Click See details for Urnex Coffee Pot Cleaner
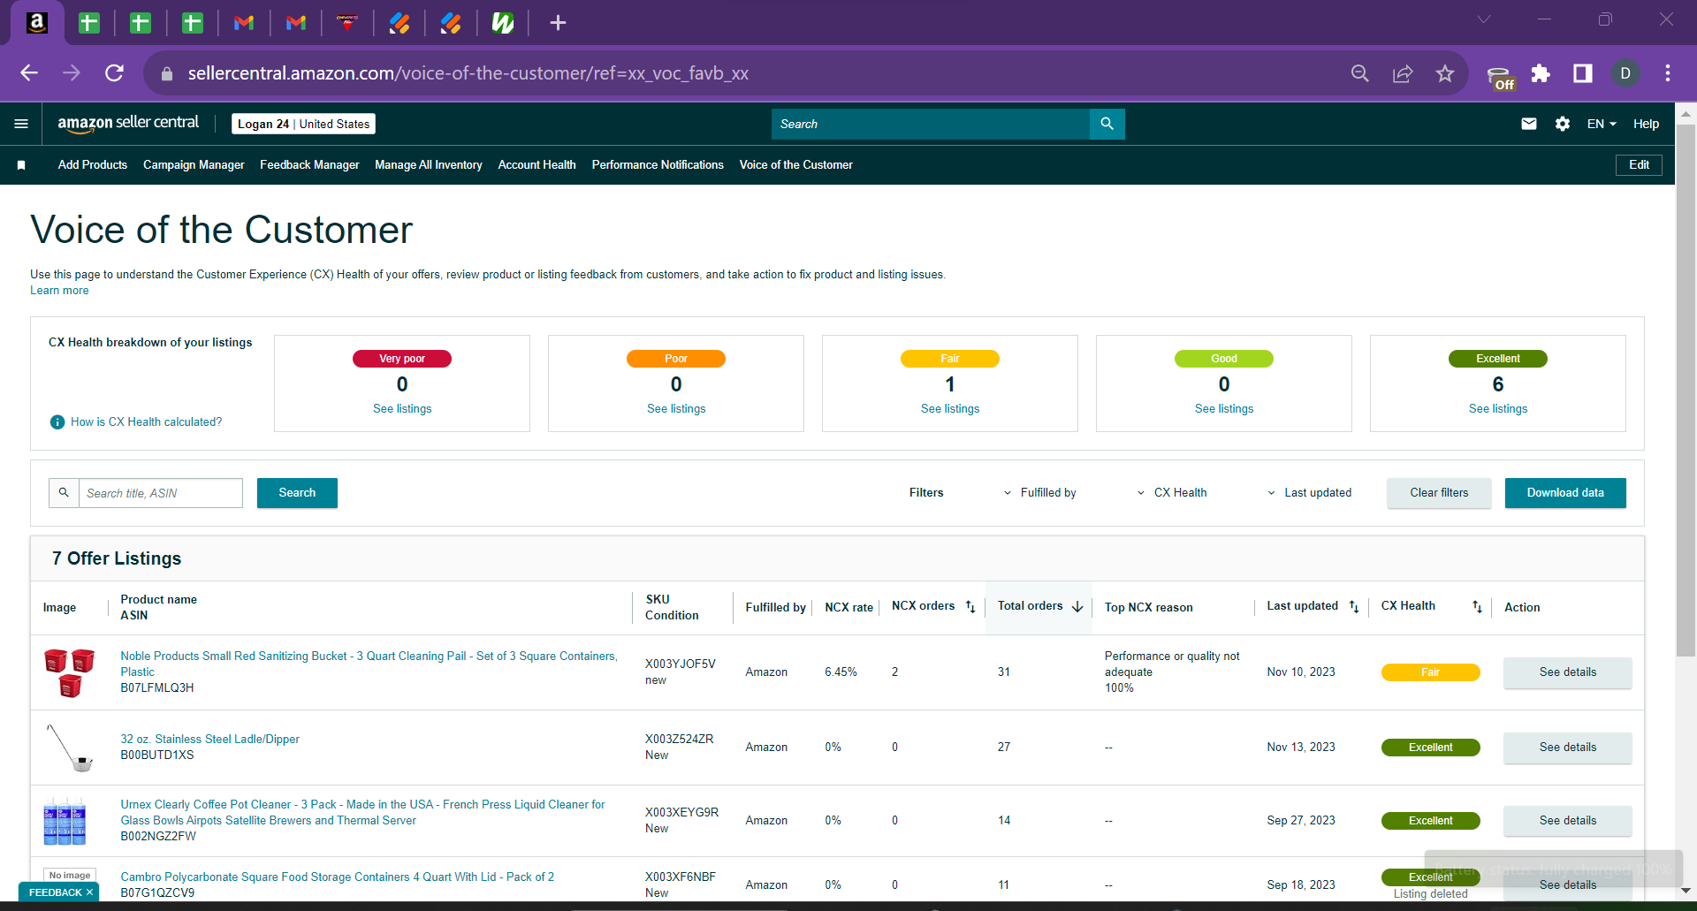 (1568, 821)
